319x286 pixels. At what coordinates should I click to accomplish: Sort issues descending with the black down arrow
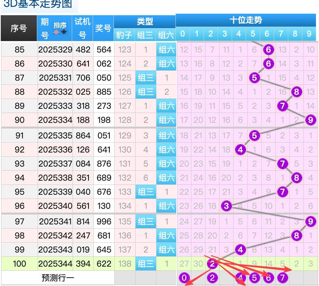point(64,32)
